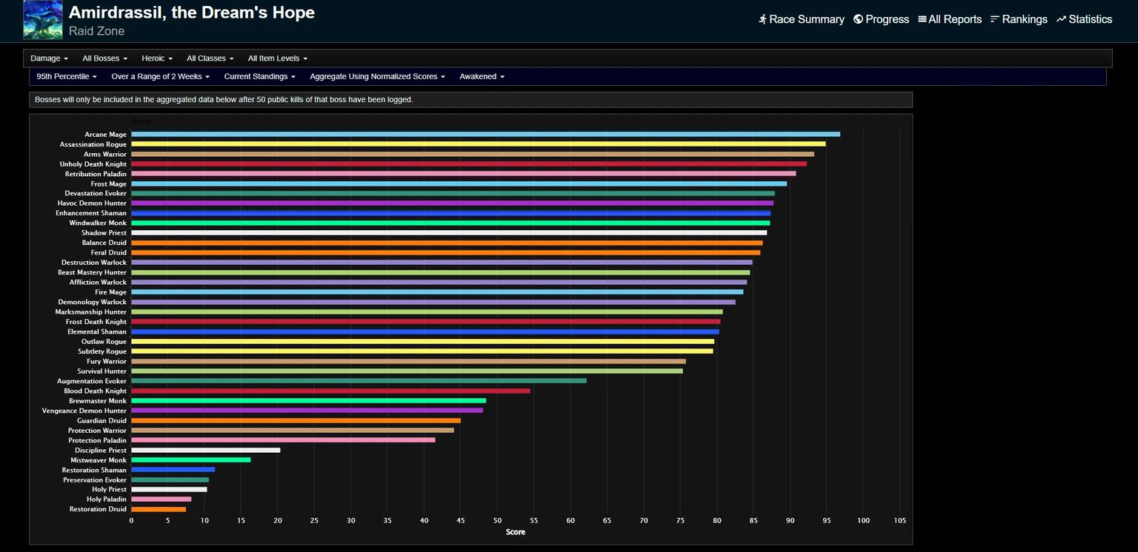Go to Rankings via its icon
The width and height of the screenshot is (1138, 552).
[995, 19]
